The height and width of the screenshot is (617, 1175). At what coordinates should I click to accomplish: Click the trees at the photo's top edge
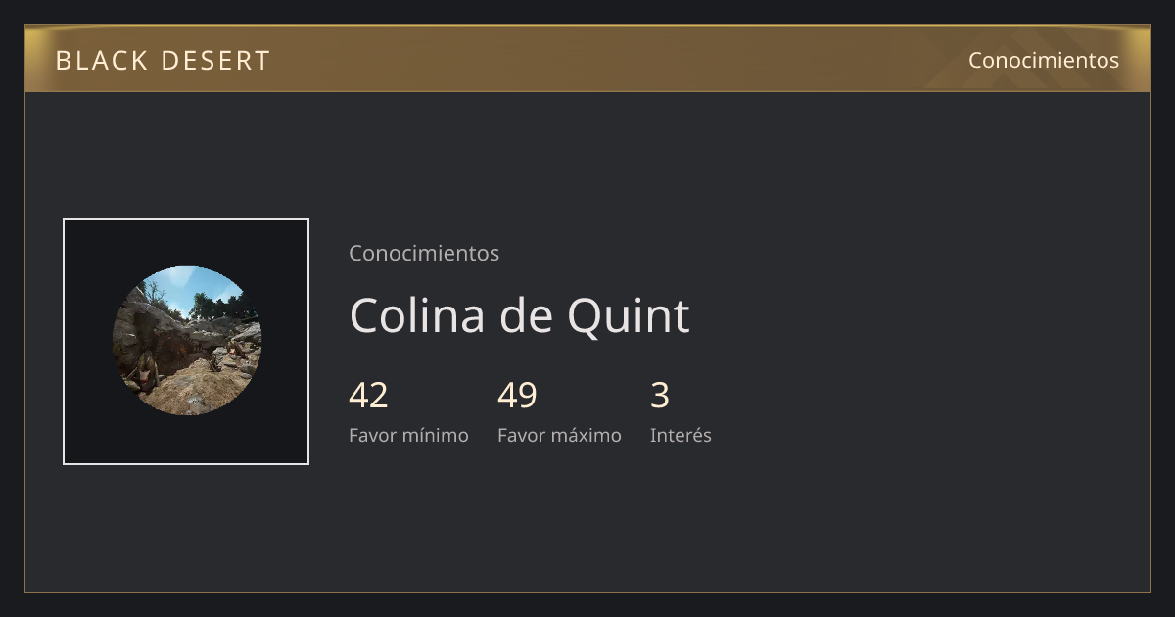[x=211, y=304]
